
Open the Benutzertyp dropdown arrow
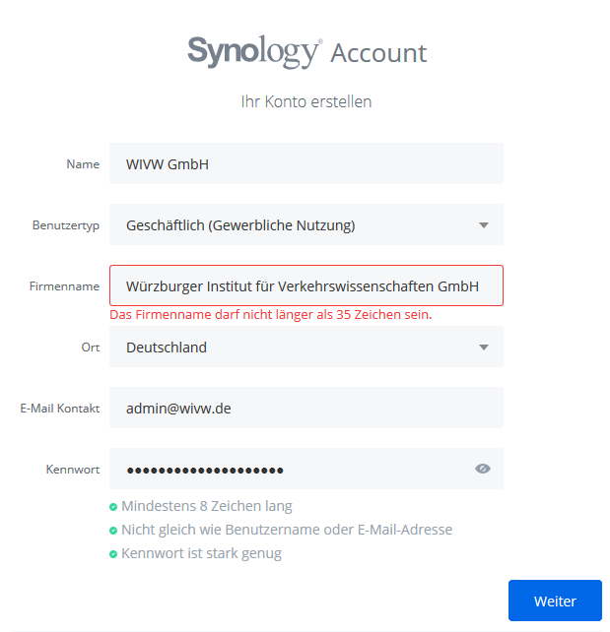[x=483, y=225]
